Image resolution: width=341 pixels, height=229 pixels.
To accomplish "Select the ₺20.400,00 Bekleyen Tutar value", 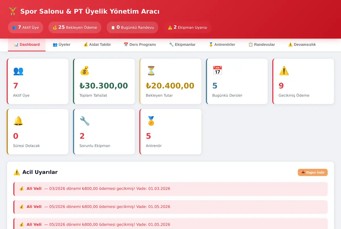I will [x=170, y=86].
